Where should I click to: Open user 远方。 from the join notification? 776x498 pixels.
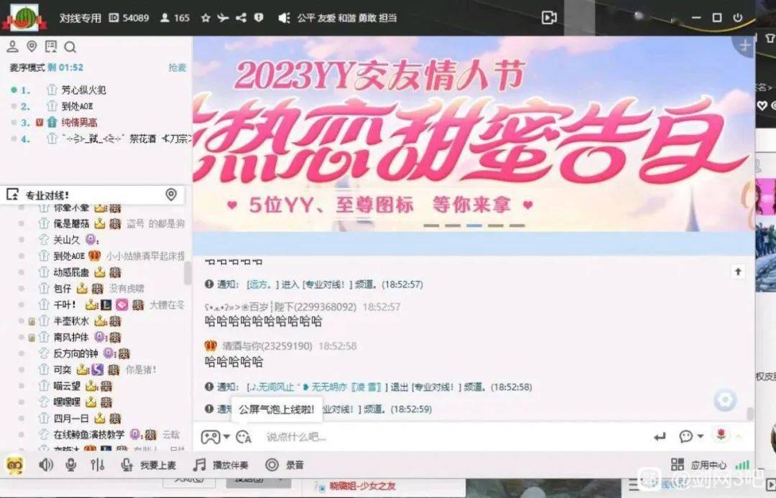point(262,285)
